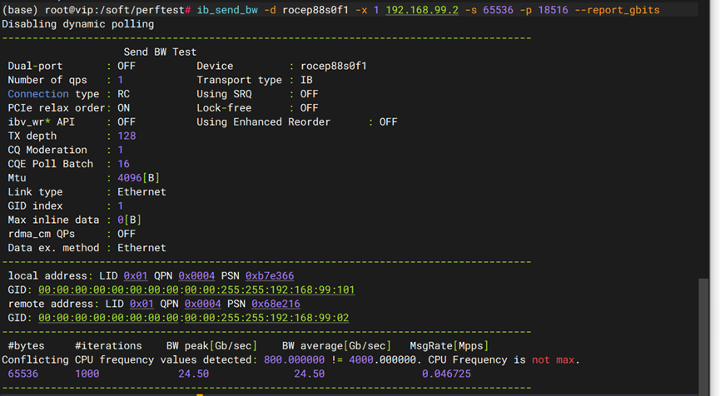Click the MsgRate value 0.046725

click(x=446, y=374)
